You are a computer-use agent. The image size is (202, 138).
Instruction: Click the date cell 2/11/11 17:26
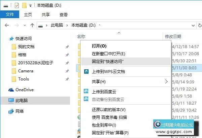pos(186,117)
